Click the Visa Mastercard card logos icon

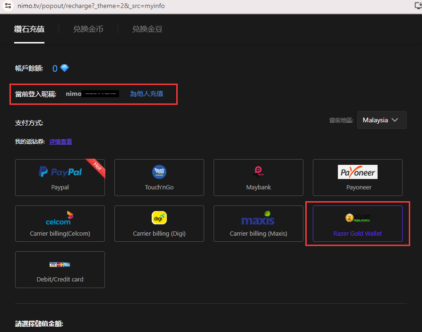[x=60, y=264]
